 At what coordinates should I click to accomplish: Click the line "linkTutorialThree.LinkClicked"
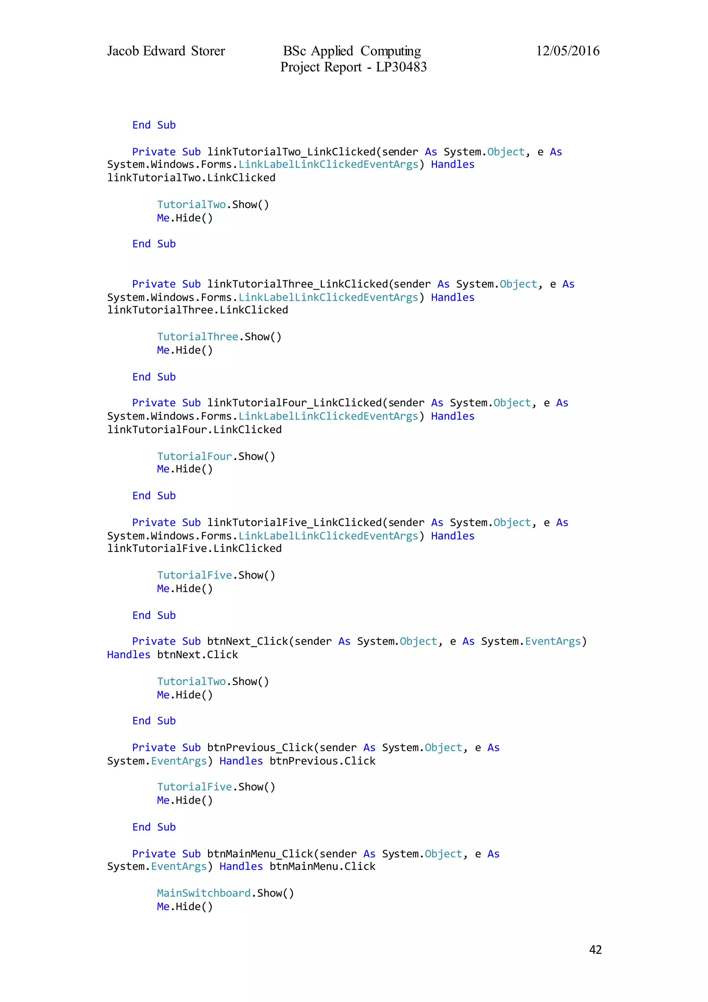coord(197,310)
